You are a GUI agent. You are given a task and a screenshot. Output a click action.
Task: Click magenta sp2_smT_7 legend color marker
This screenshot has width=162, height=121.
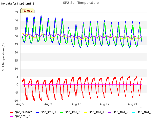(11, 116)
